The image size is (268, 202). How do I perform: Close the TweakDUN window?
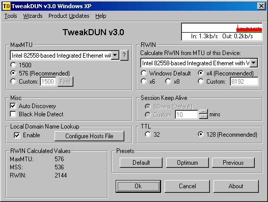click(261, 6)
